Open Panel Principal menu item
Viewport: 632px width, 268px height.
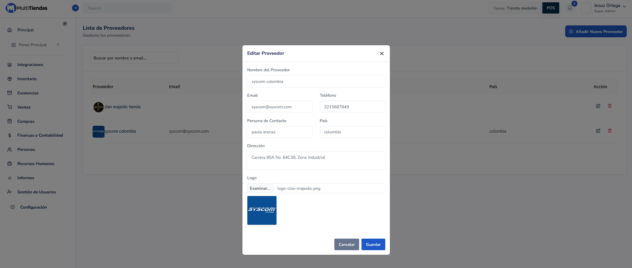coord(32,45)
